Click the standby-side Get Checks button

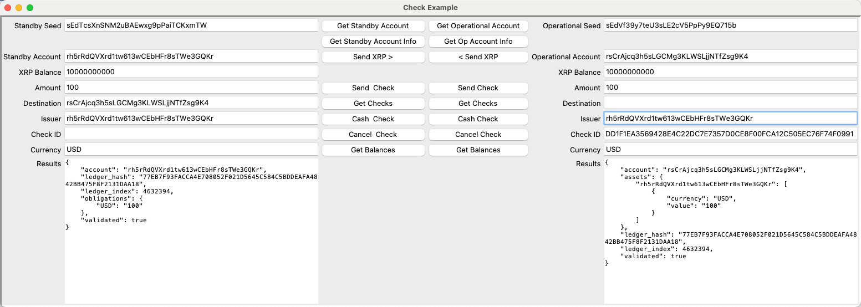click(373, 104)
